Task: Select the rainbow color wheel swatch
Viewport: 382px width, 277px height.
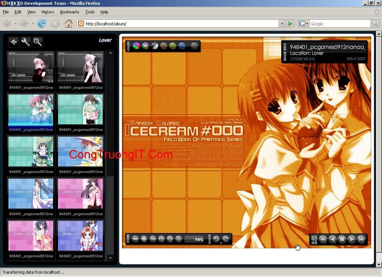Action: (137, 46)
